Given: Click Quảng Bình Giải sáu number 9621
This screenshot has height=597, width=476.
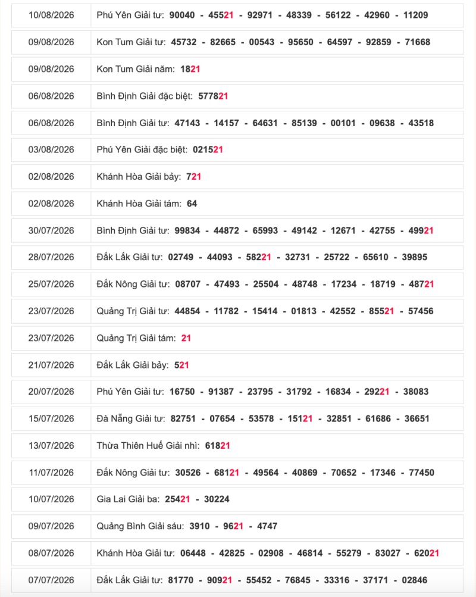Looking at the screenshot, I should point(233,526).
